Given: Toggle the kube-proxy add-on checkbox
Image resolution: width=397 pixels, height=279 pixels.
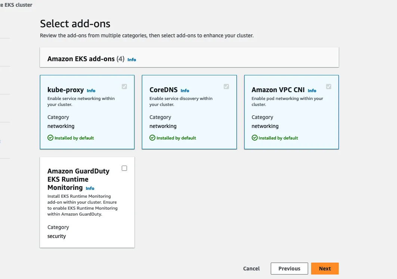Looking at the screenshot, I should point(124,87).
